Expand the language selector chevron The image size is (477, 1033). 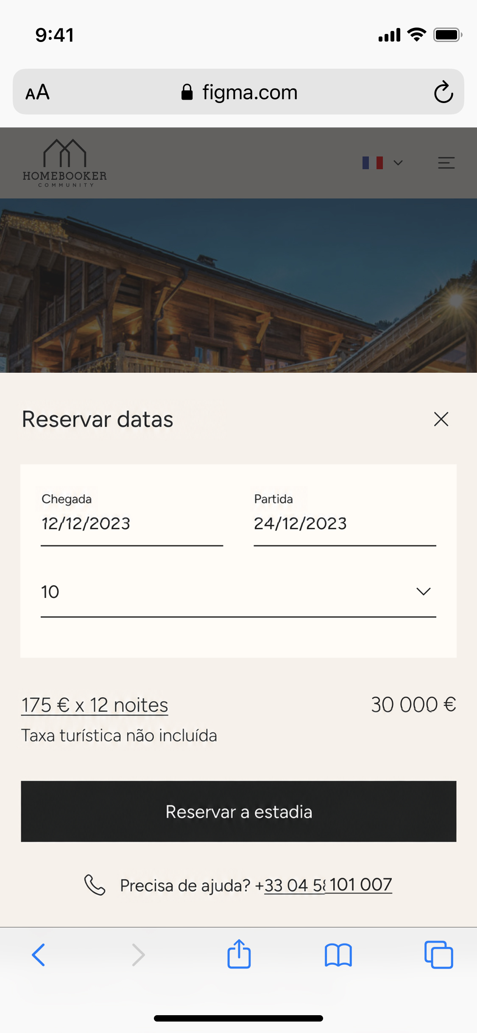pos(398,163)
